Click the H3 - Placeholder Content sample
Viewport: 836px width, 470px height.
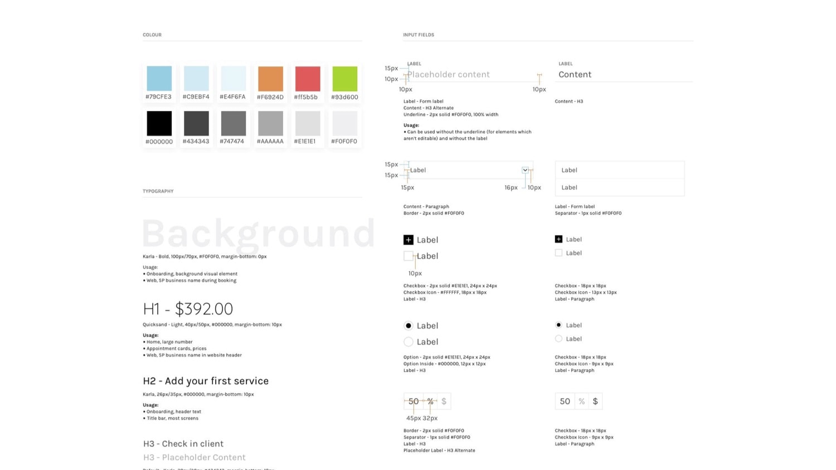pos(195,457)
